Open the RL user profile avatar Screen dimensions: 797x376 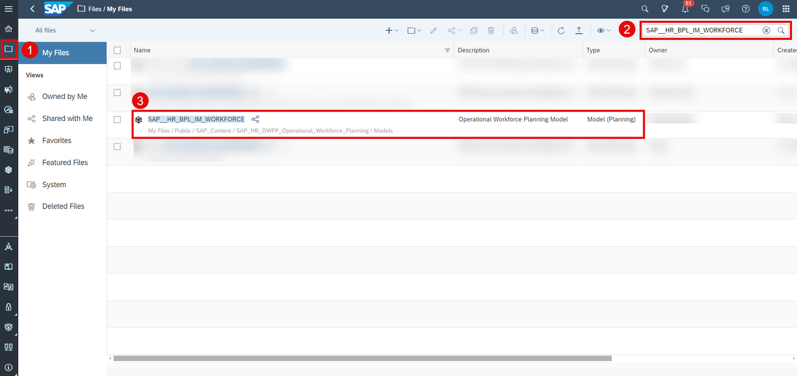765,9
